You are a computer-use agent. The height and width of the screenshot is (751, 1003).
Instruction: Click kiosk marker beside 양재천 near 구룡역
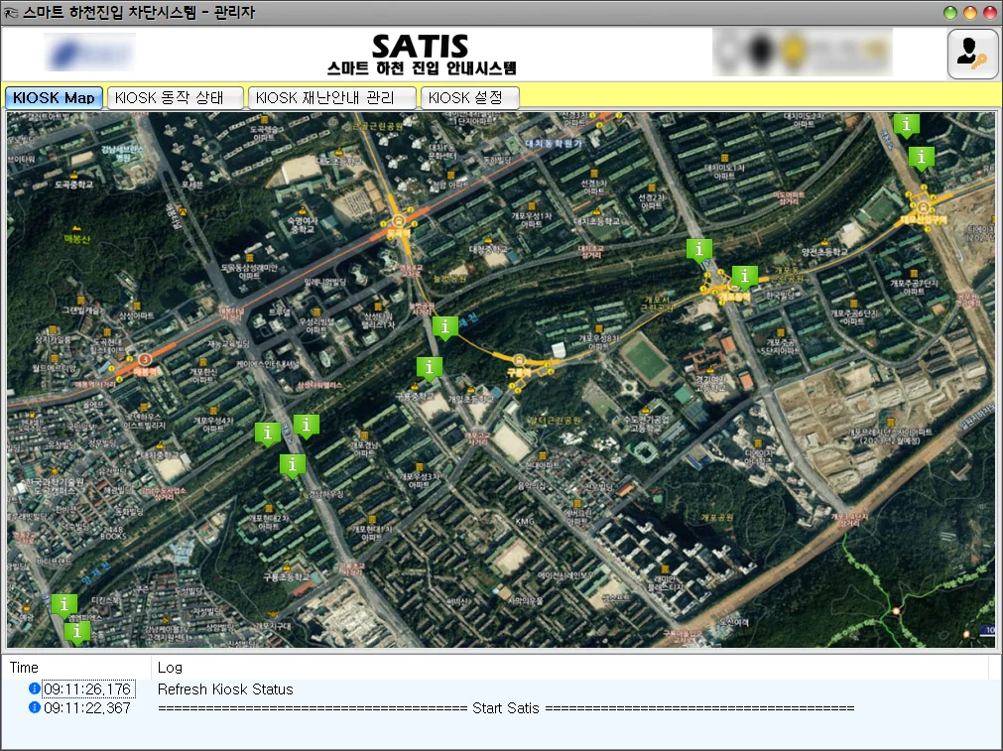(x=446, y=326)
